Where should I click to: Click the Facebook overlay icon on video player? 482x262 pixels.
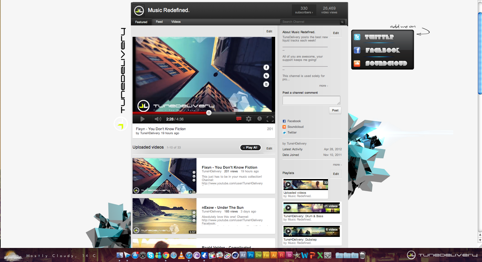266,67
